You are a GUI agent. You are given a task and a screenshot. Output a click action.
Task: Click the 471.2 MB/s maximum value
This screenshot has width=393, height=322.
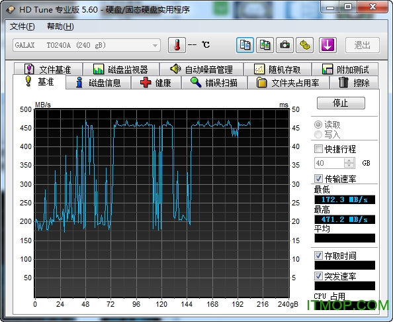pos(345,219)
